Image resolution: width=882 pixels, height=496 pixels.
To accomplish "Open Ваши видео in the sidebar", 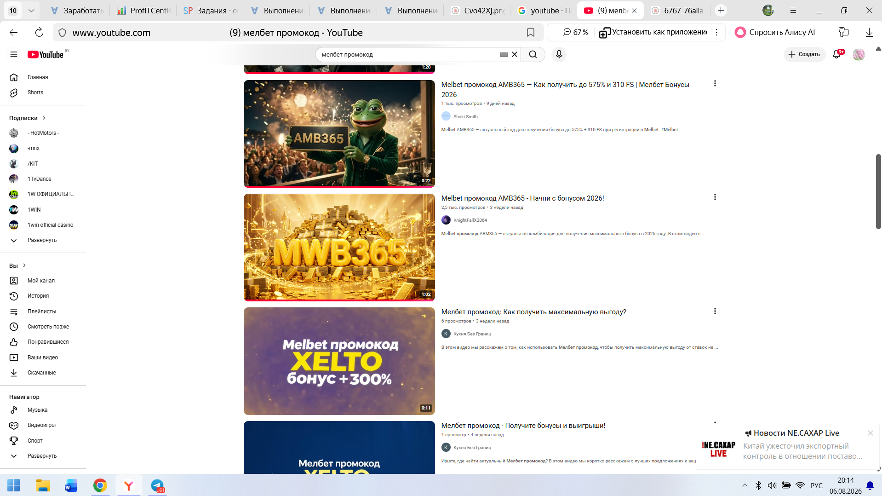I will pyautogui.click(x=43, y=358).
